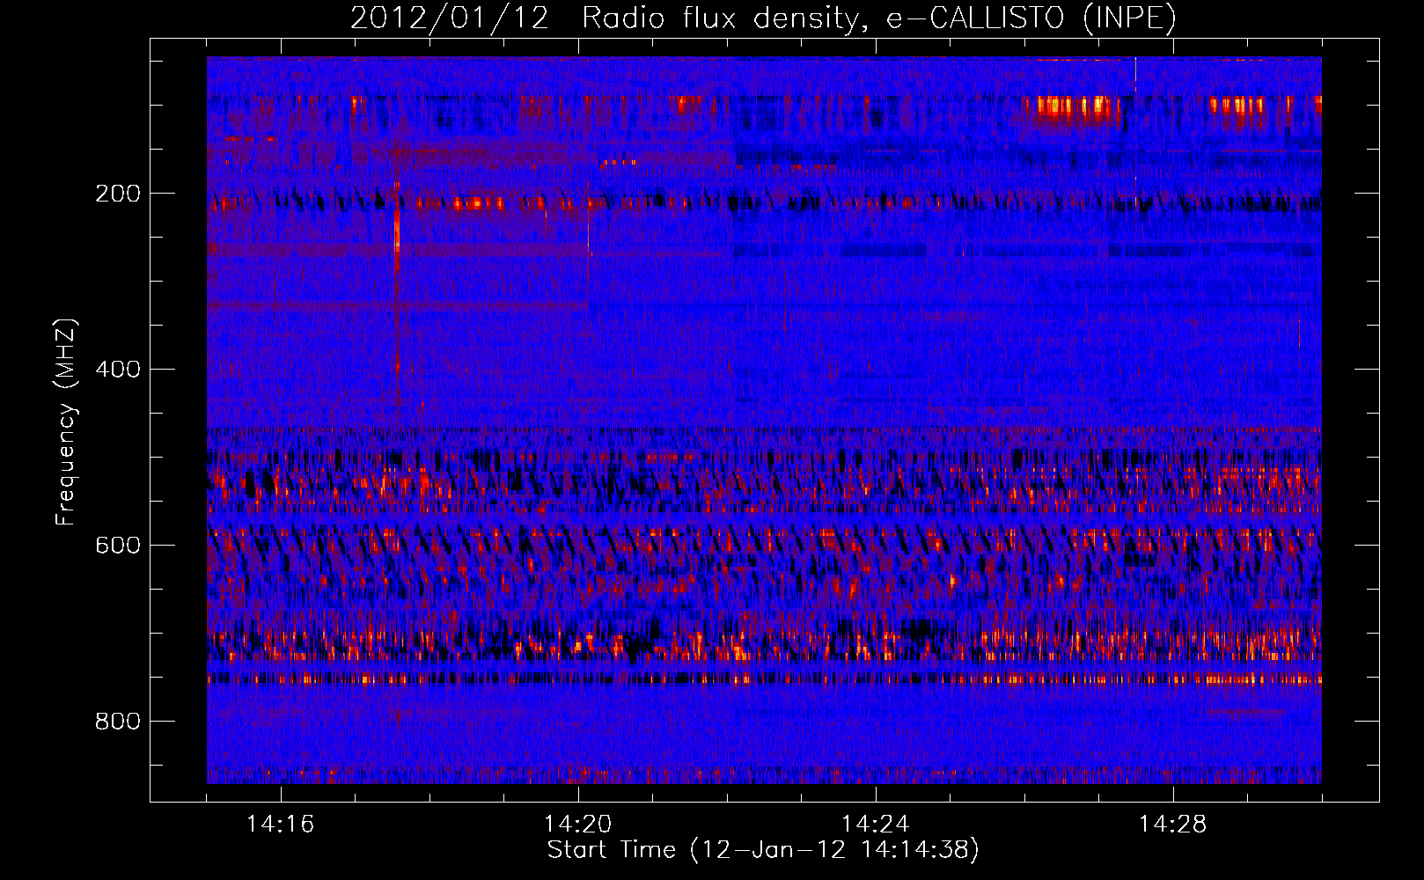This screenshot has height=880, width=1424.
Task: Select the 'Frequency (MHZ)' axis label
Action: tap(66, 423)
